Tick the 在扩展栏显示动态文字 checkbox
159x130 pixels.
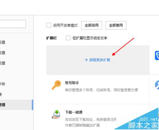68,38
